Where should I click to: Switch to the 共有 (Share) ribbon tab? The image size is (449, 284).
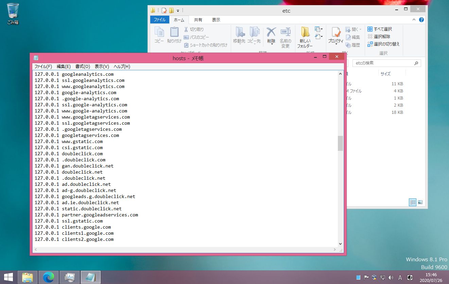[198, 20]
